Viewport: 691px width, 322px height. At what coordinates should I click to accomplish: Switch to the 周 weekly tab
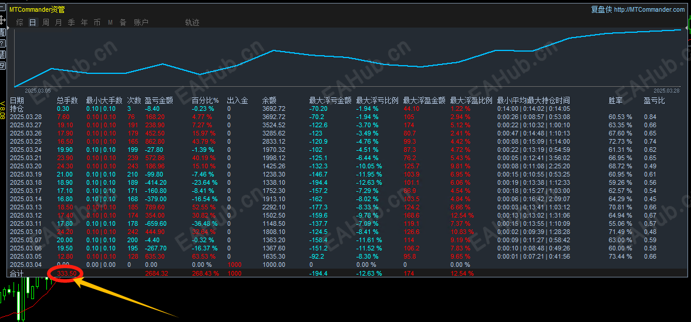pos(46,22)
